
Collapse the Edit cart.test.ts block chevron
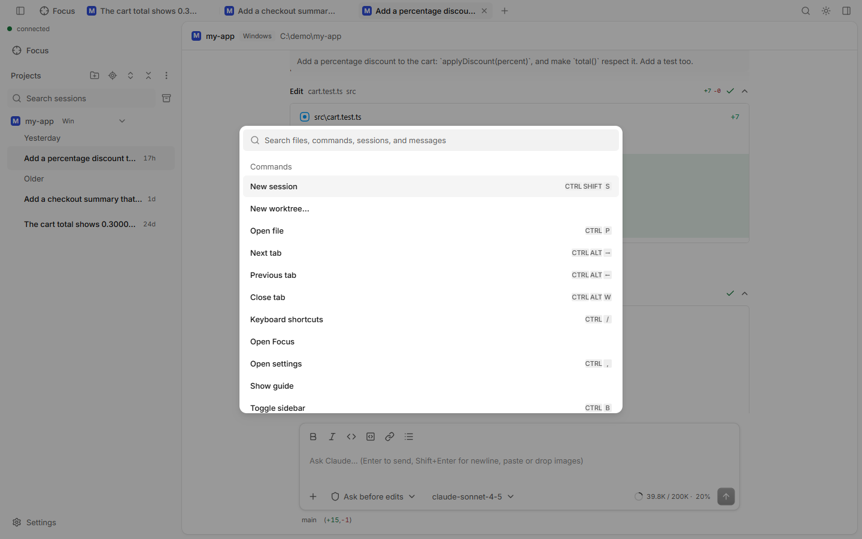coord(745,91)
